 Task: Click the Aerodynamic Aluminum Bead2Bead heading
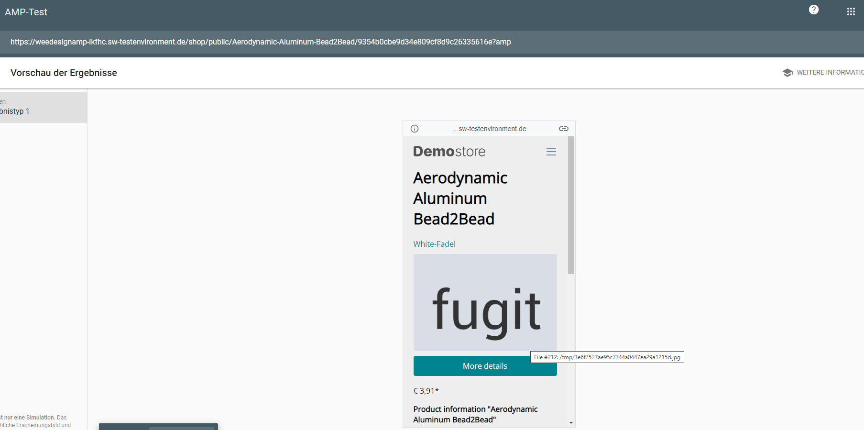click(460, 198)
